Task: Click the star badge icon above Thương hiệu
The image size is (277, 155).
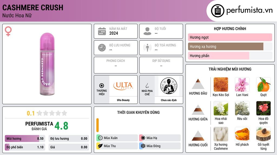Action: pos(102,86)
